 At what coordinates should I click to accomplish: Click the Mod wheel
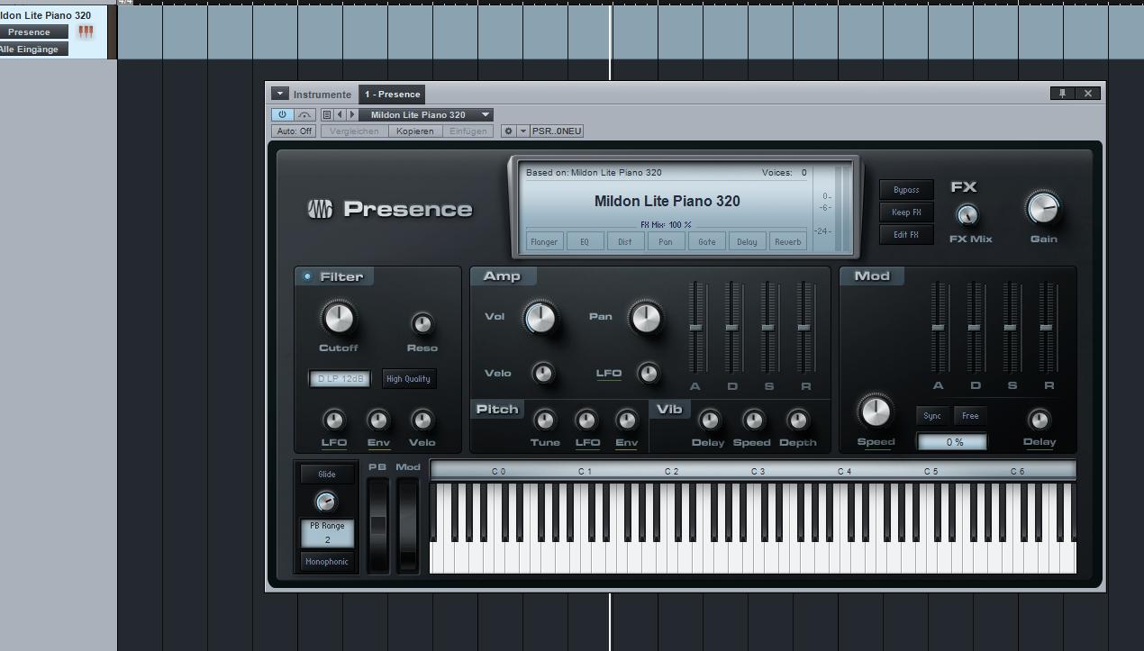pyautogui.click(x=408, y=525)
